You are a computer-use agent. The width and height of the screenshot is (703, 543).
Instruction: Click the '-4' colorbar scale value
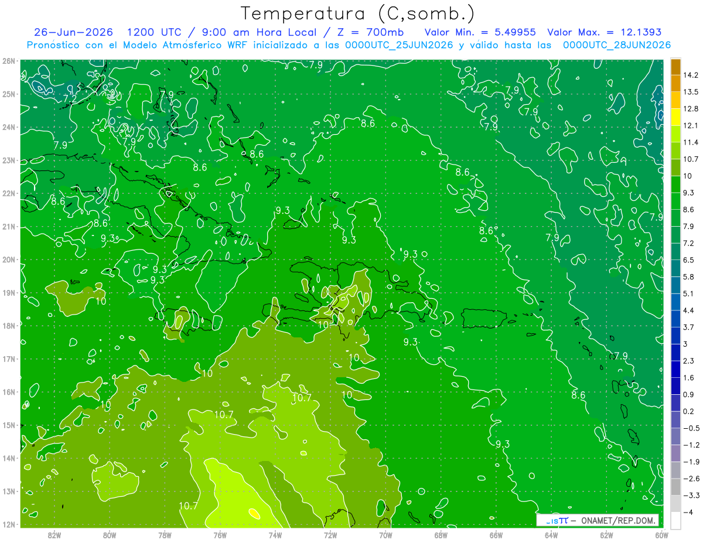click(688, 512)
